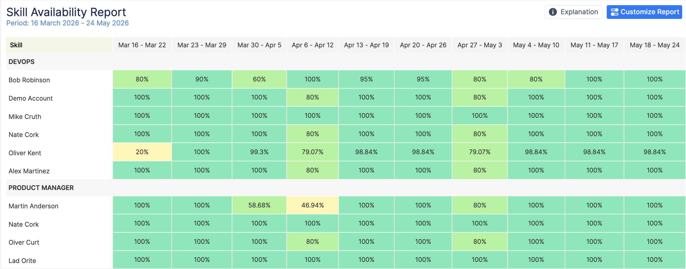Screen dimensions: 686x269
Task: Click the Explanation info icon
Action: [553, 12]
